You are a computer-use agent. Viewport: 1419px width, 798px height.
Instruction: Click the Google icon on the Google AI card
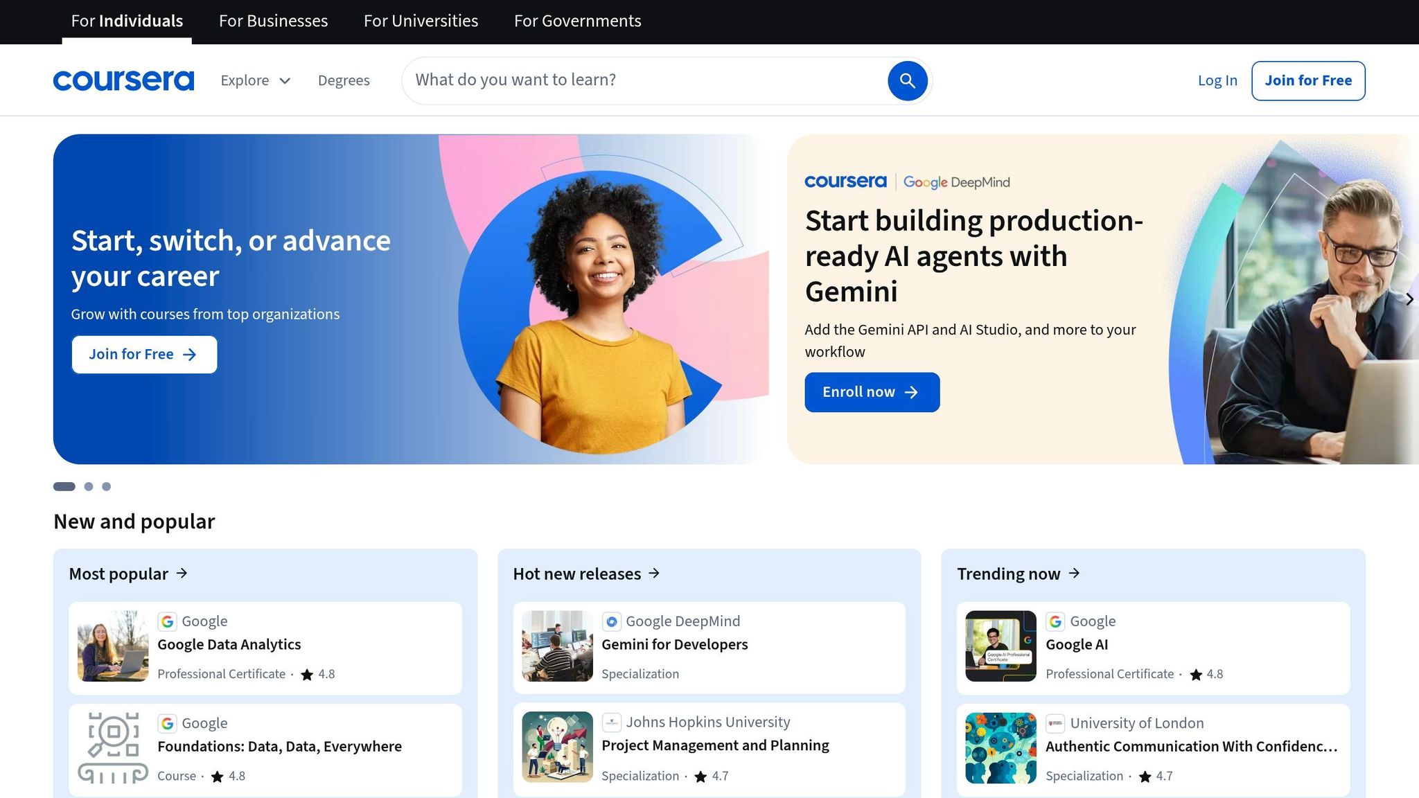pyautogui.click(x=1055, y=621)
